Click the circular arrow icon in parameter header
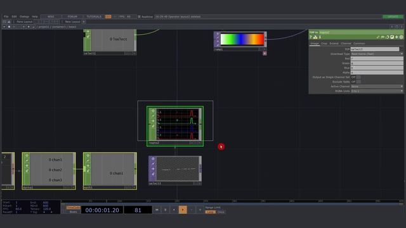 (x=388, y=37)
